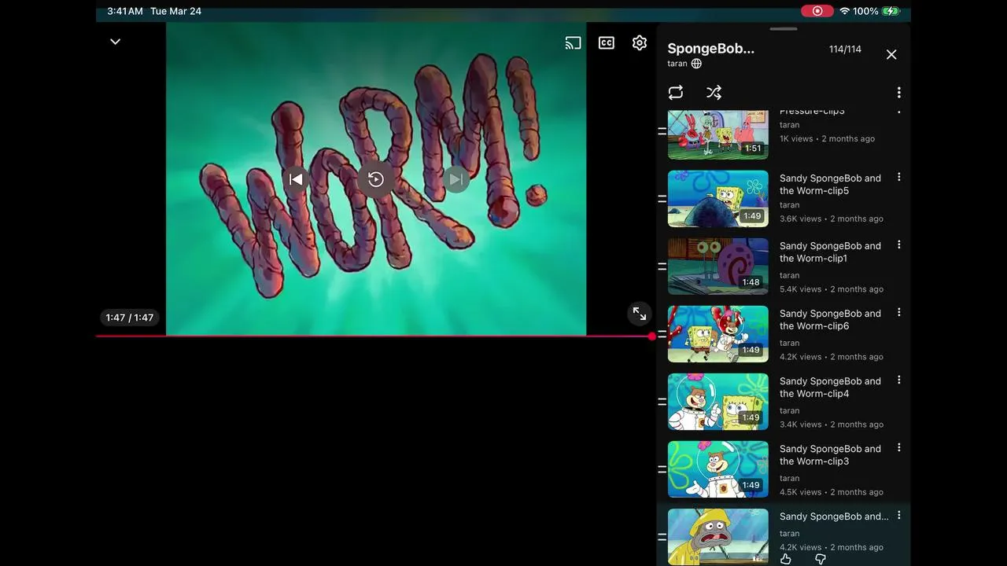Click the 3:41 AM clock
Screen dimensions: 1007x566
pyautogui.click(x=125, y=11)
